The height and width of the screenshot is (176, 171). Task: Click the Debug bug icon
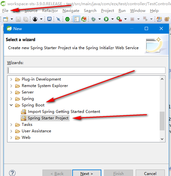[x=93, y=19]
